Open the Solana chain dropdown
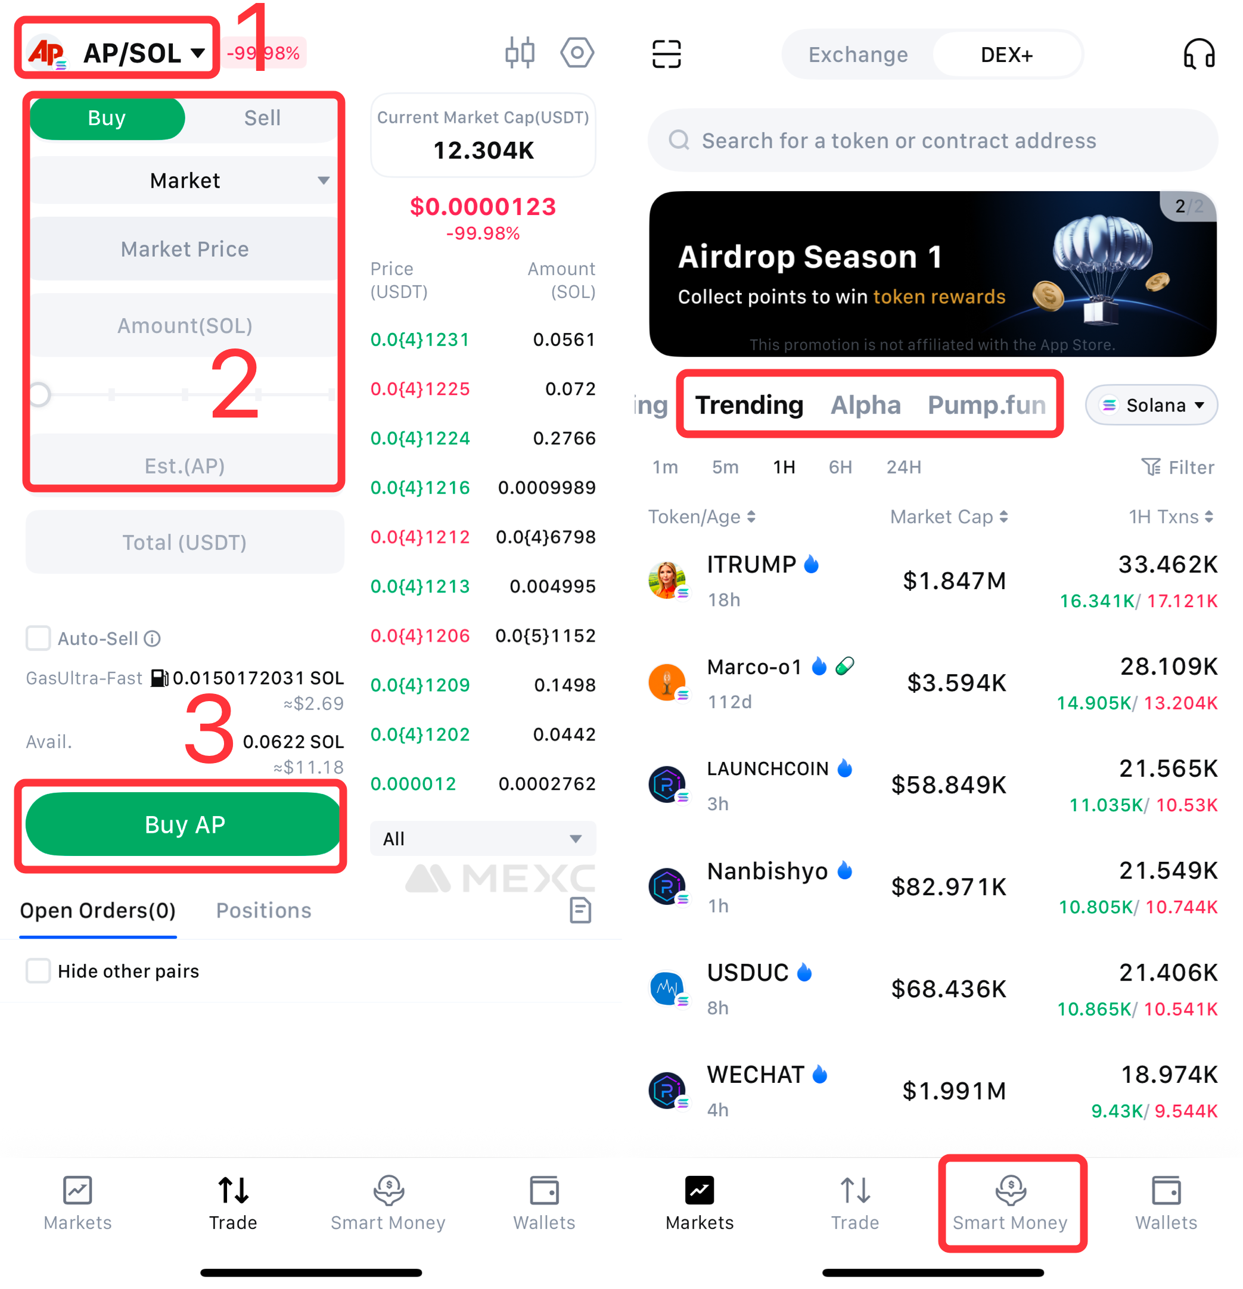Viewport: 1243px width, 1289px height. click(1152, 405)
